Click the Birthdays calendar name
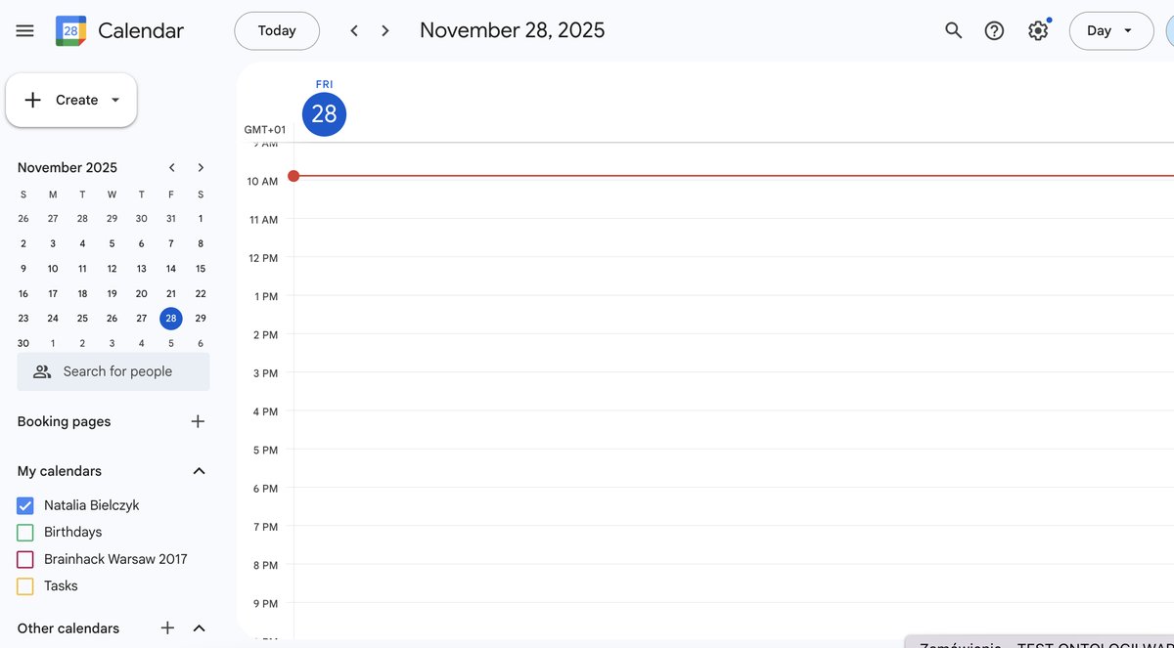The width and height of the screenshot is (1174, 648). point(73,533)
